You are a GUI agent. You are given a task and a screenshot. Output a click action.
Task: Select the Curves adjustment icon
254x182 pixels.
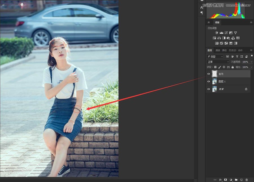coord(226,33)
